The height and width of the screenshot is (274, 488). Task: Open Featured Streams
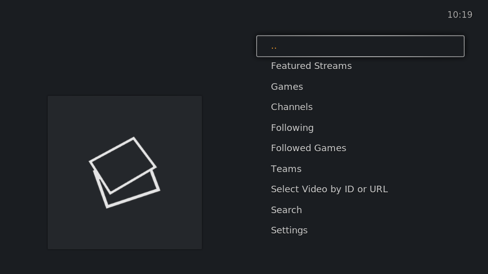(360, 66)
